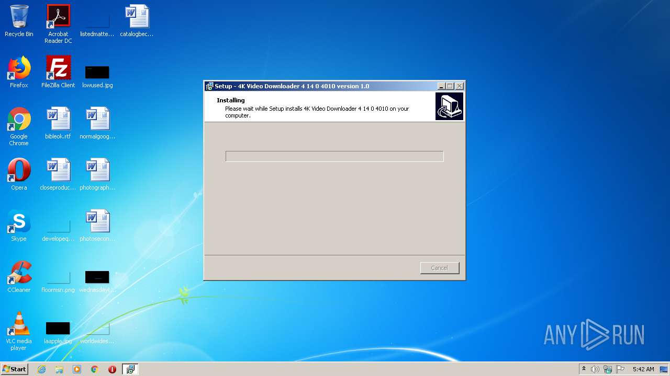Click the installer computer graphic
The width and height of the screenshot is (670, 376).
click(x=449, y=107)
